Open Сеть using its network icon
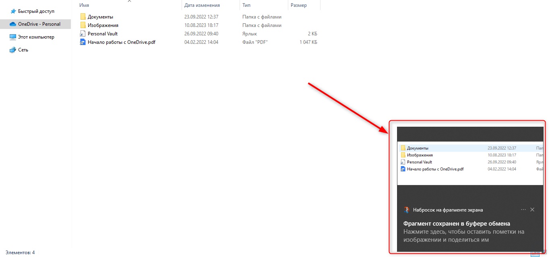Screen dimensions: 550x257 pyautogui.click(x=13, y=50)
